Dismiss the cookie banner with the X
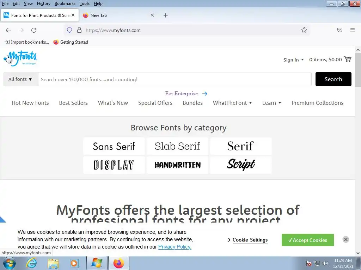Viewport: 361px width, 270px height. click(345, 239)
